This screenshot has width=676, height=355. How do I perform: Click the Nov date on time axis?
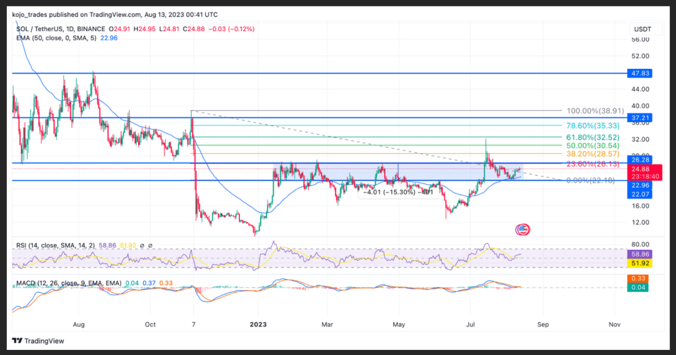[615, 325]
